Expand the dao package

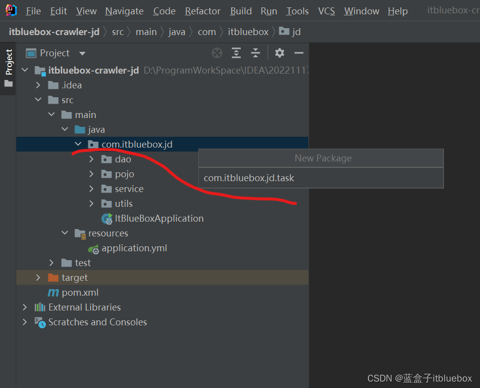pos(92,159)
